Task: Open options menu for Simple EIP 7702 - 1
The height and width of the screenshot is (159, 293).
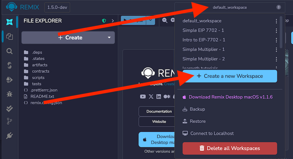Action: click(x=276, y=31)
